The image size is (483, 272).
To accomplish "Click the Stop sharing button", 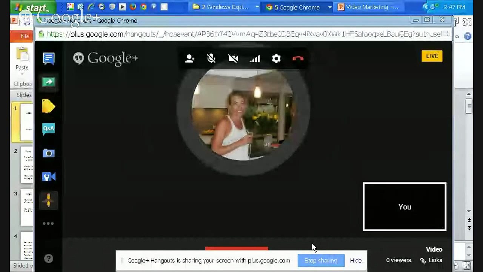I will 321,260.
